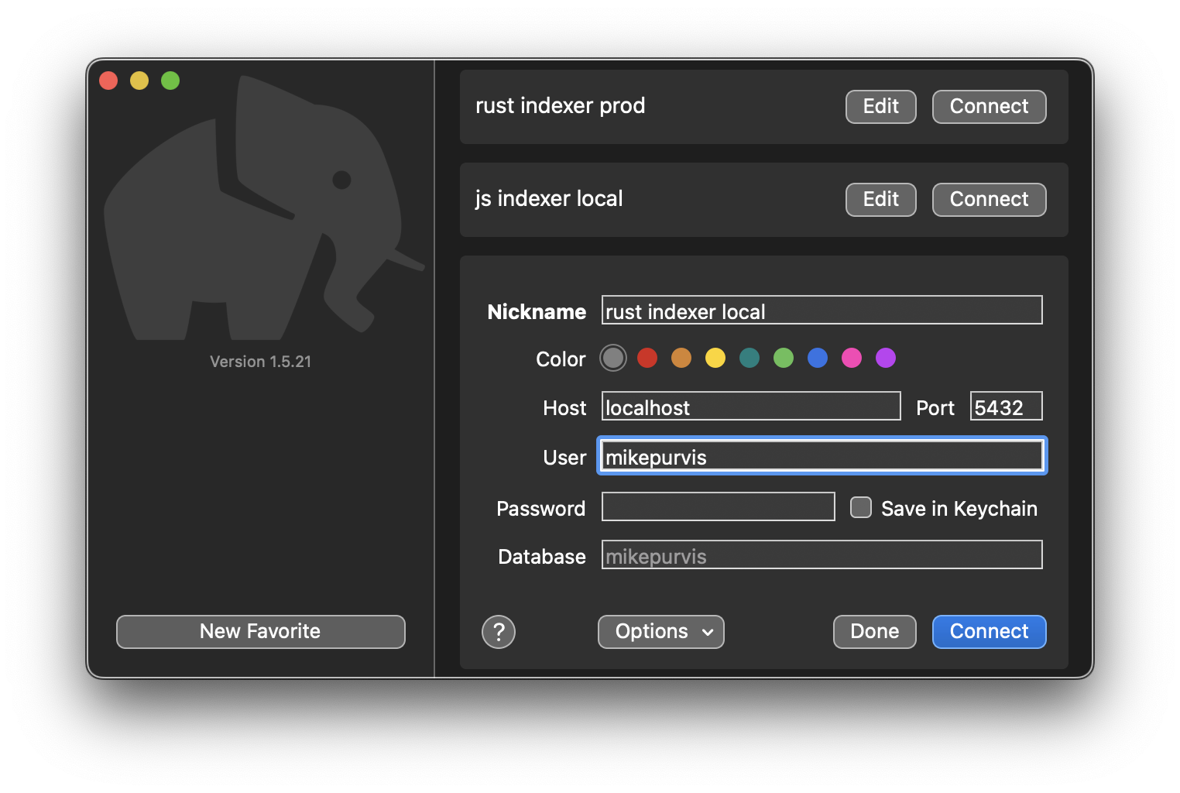Focus the Host field showing localhost
1180x793 pixels.
pos(751,407)
